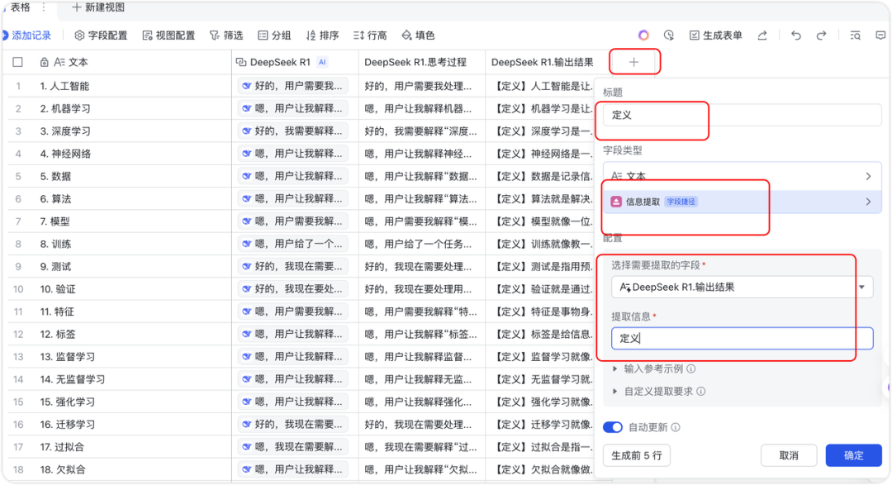Select the cell '17. 过拟合'
This screenshot has width=892, height=485.
(130, 448)
